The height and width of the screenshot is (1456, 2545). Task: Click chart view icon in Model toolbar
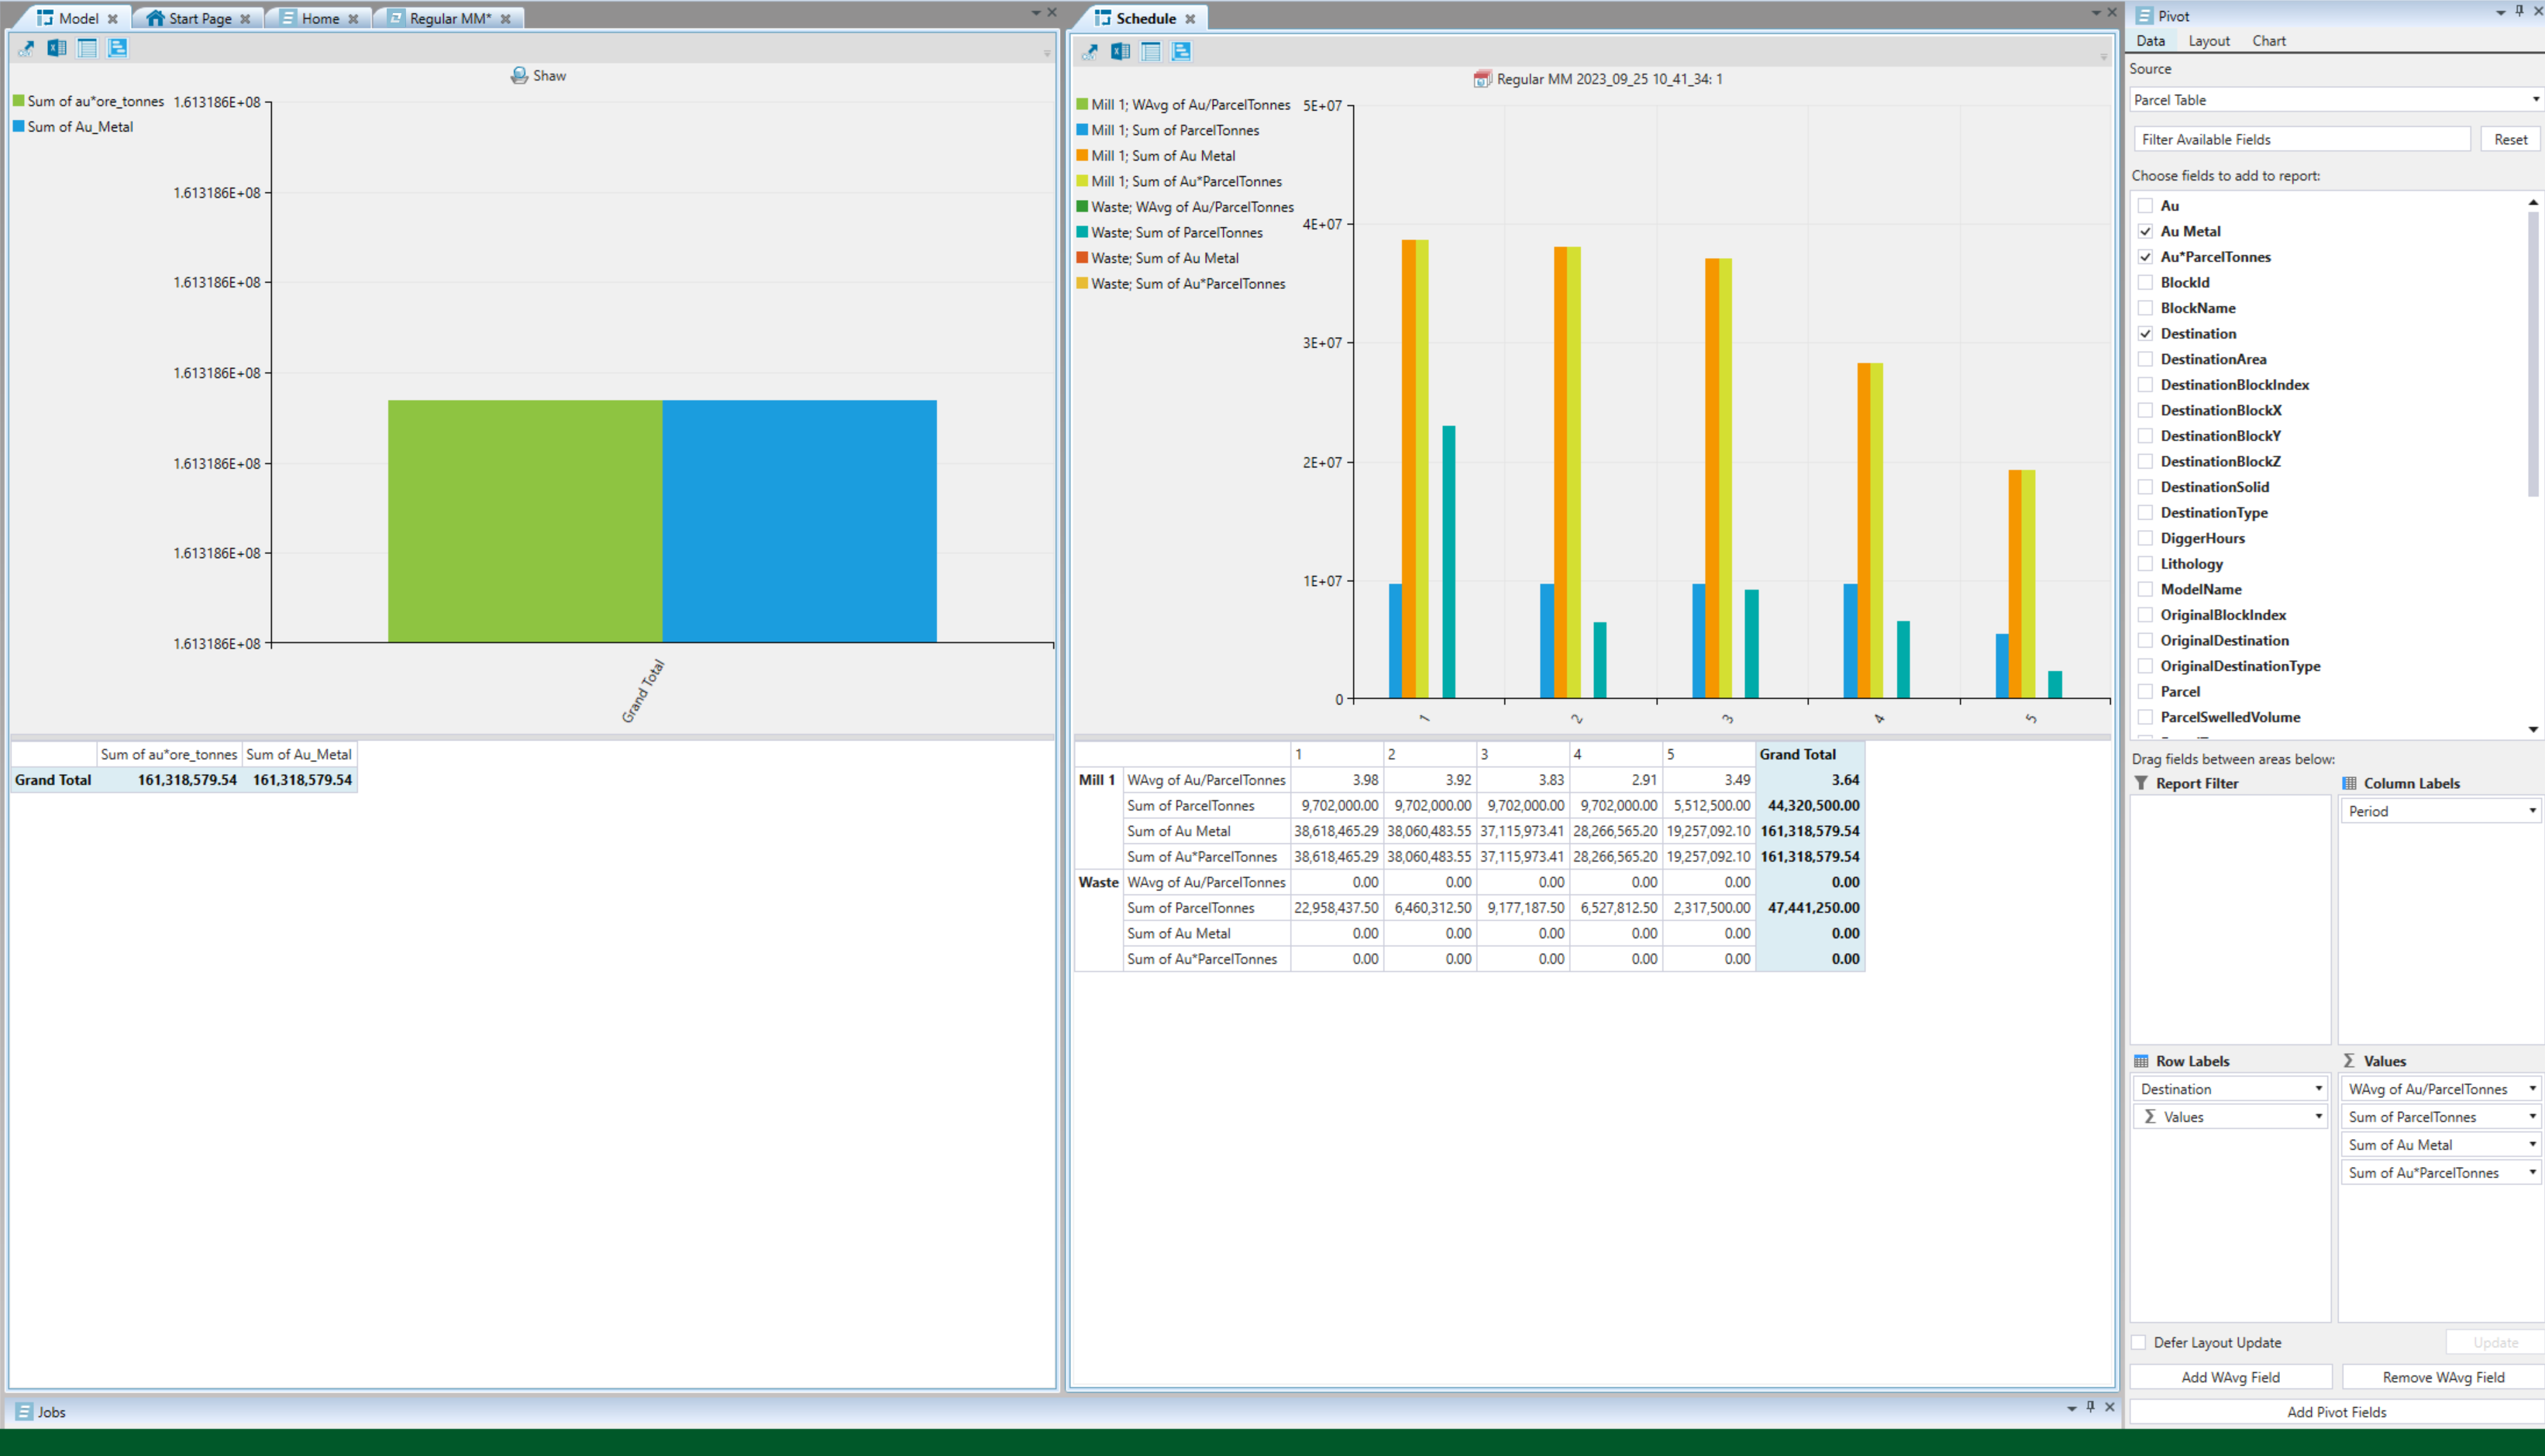pyautogui.click(x=117, y=48)
